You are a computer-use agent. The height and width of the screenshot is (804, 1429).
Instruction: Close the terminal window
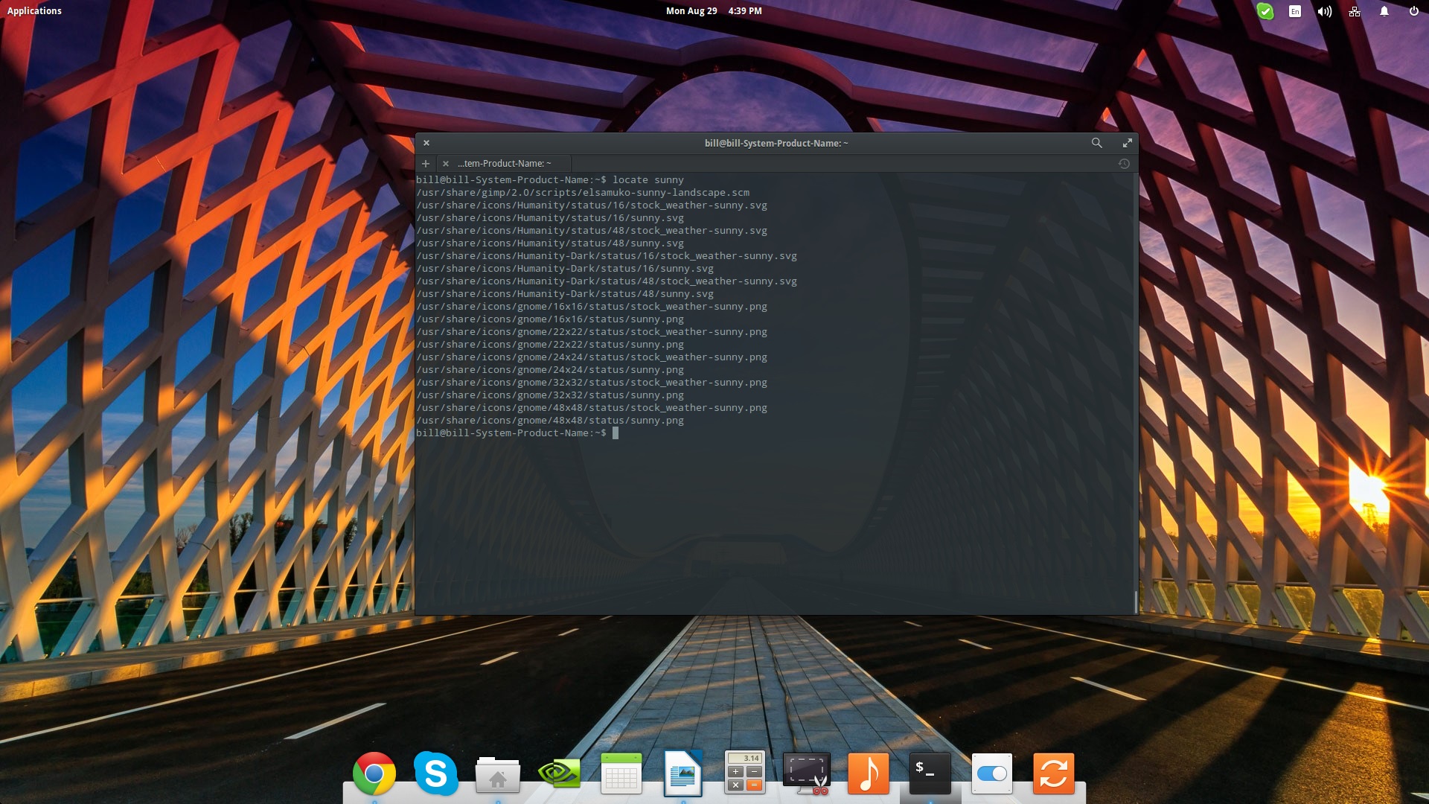pos(426,143)
